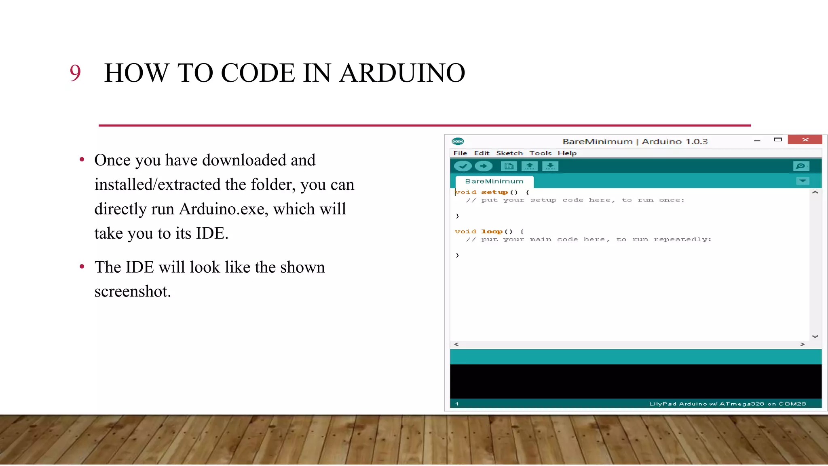
Task: Click the Upload arrow button
Action: point(484,166)
